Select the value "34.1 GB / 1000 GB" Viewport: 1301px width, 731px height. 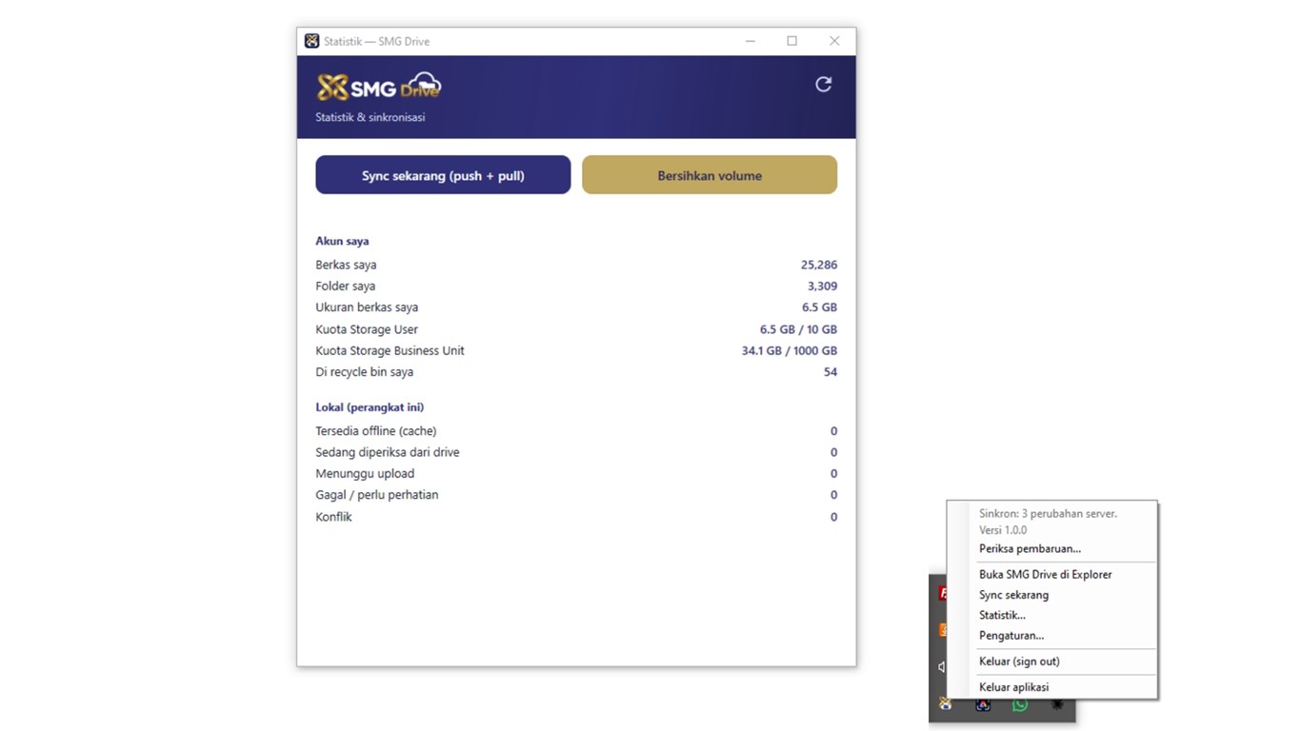[x=790, y=350]
